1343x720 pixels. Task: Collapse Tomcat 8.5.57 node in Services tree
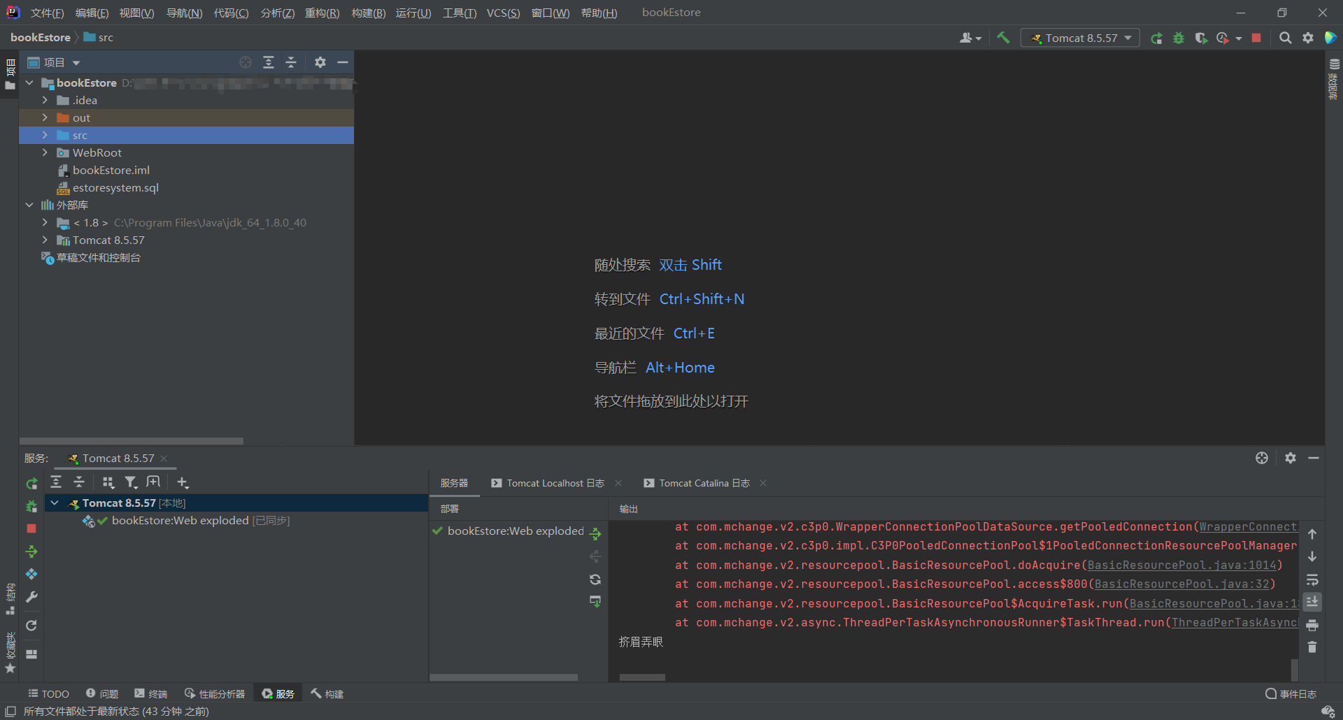[x=55, y=503]
